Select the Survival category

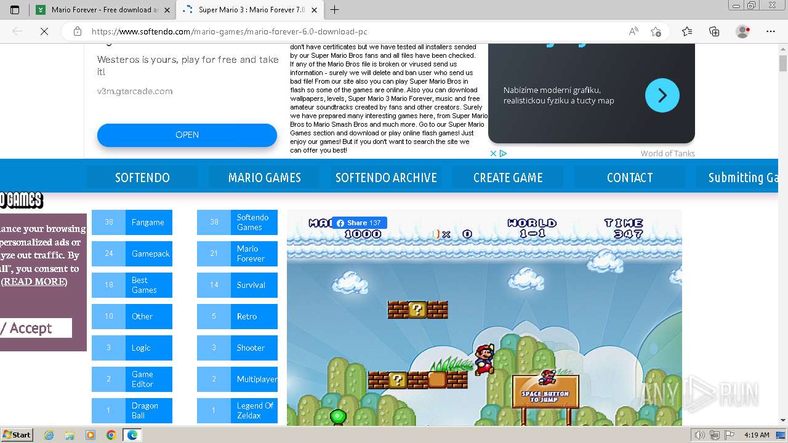click(x=237, y=285)
